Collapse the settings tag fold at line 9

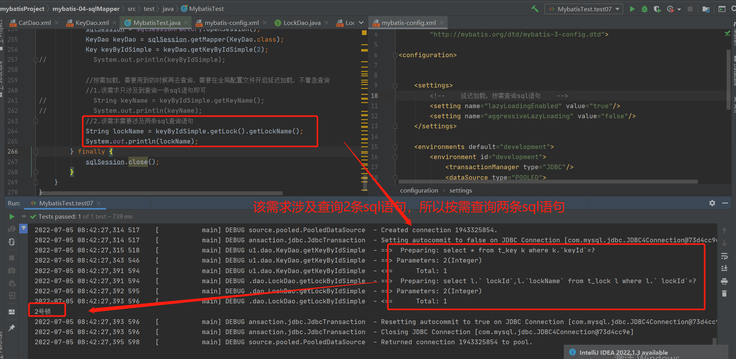point(395,86)
